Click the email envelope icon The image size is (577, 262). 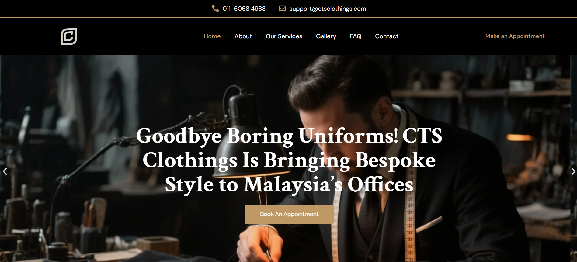tap(282, 8)
